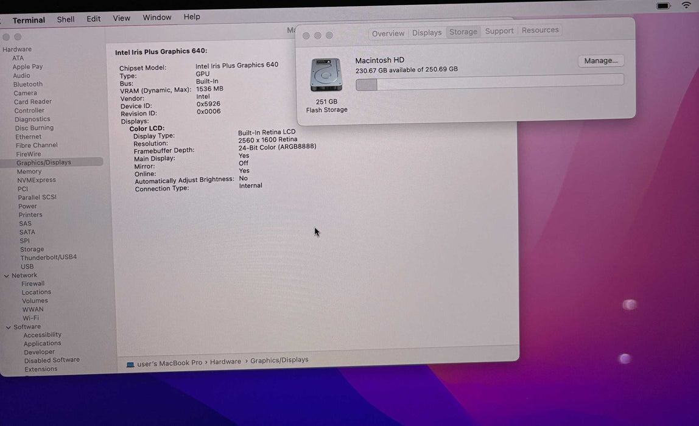Open the Edit menu
Screen dimensions: 699x426
93,19
